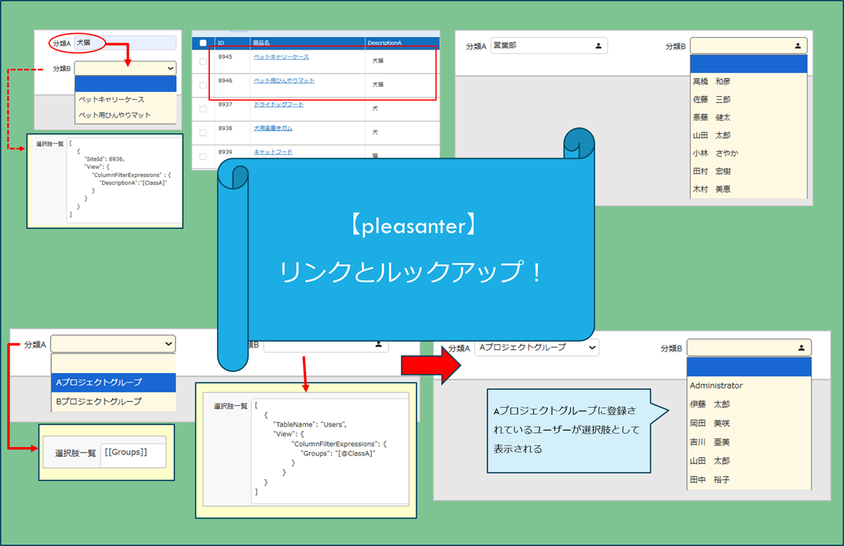Click the 選択肢一覧 field containing [[Groups]]
This screenshot has height=546, width=844.
132,453
